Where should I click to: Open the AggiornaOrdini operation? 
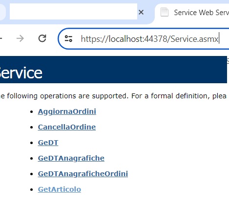click(x=67, y=111)
